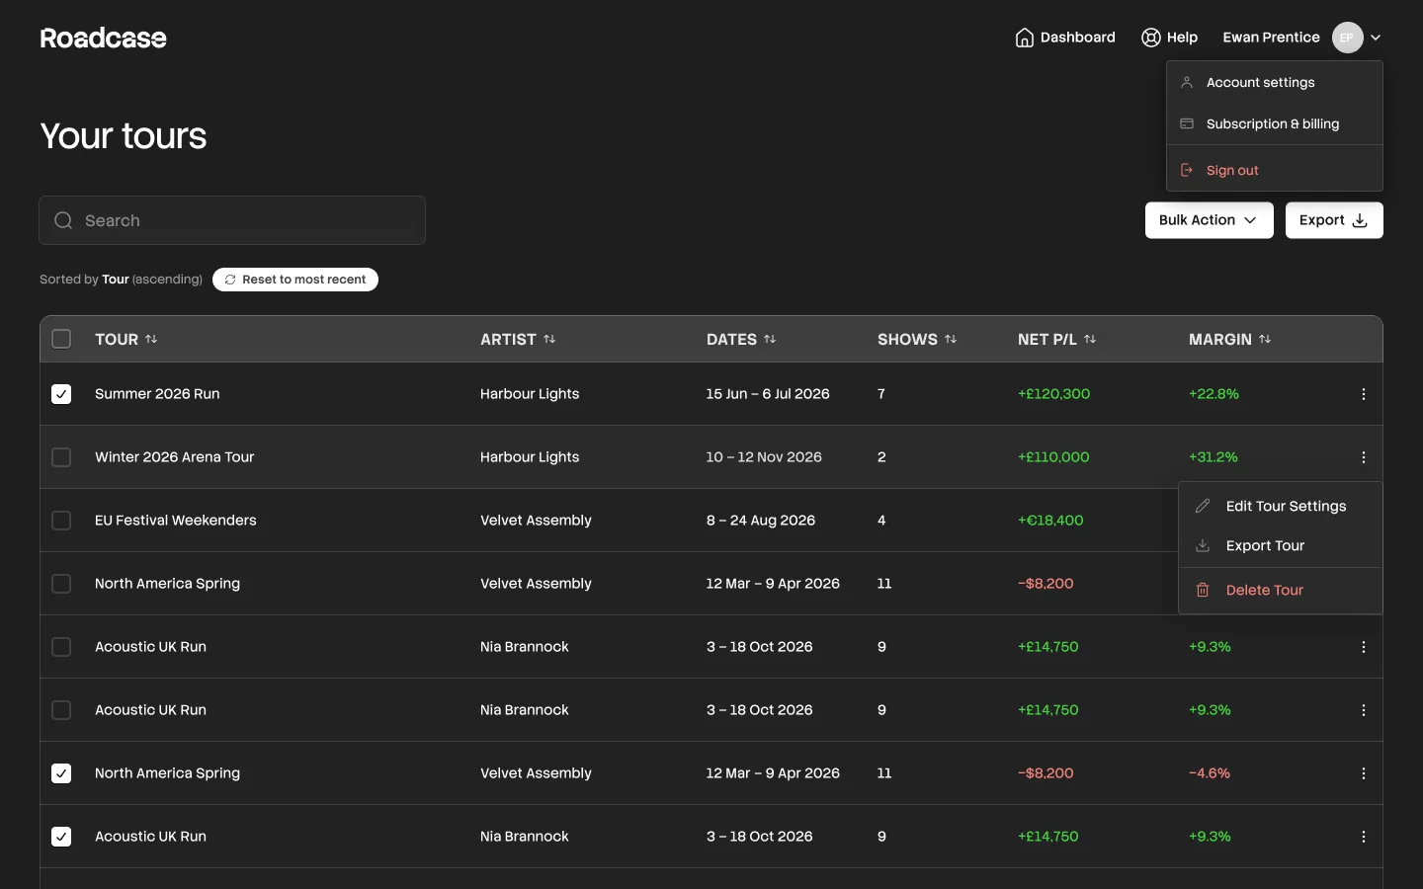This screenshot has height=889, width=1423.
Task: Select Edit Tour Settings in the row menu
Action: 1281,506
